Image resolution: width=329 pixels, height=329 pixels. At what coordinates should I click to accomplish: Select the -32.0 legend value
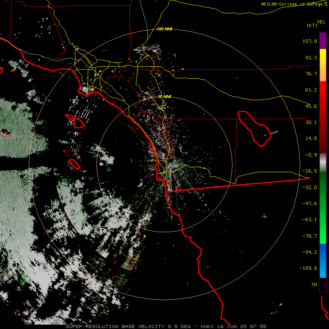[310, 188]
